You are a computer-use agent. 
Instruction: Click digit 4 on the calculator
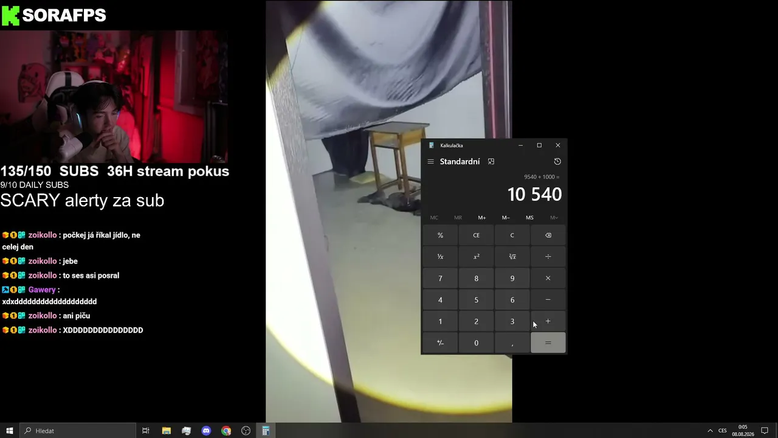pyautogui.click(x=440, y=300)
